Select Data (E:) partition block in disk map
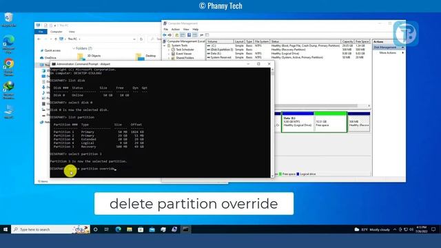This screenshot has width=441, height=248. (x=298, y=122)
